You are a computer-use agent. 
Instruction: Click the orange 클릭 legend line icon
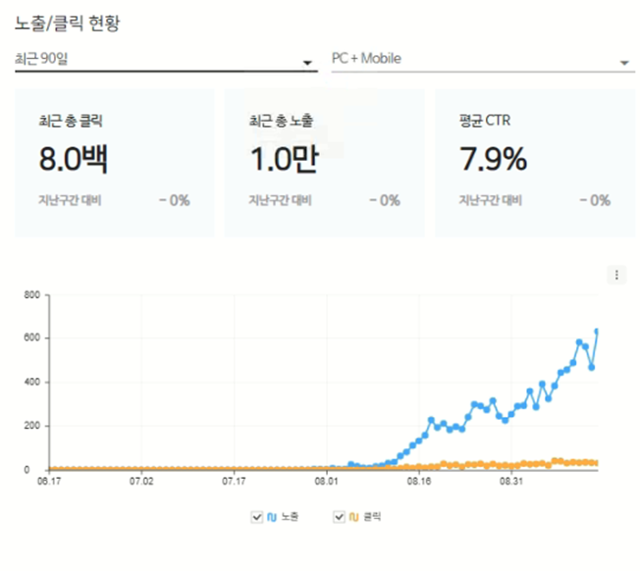353,515
